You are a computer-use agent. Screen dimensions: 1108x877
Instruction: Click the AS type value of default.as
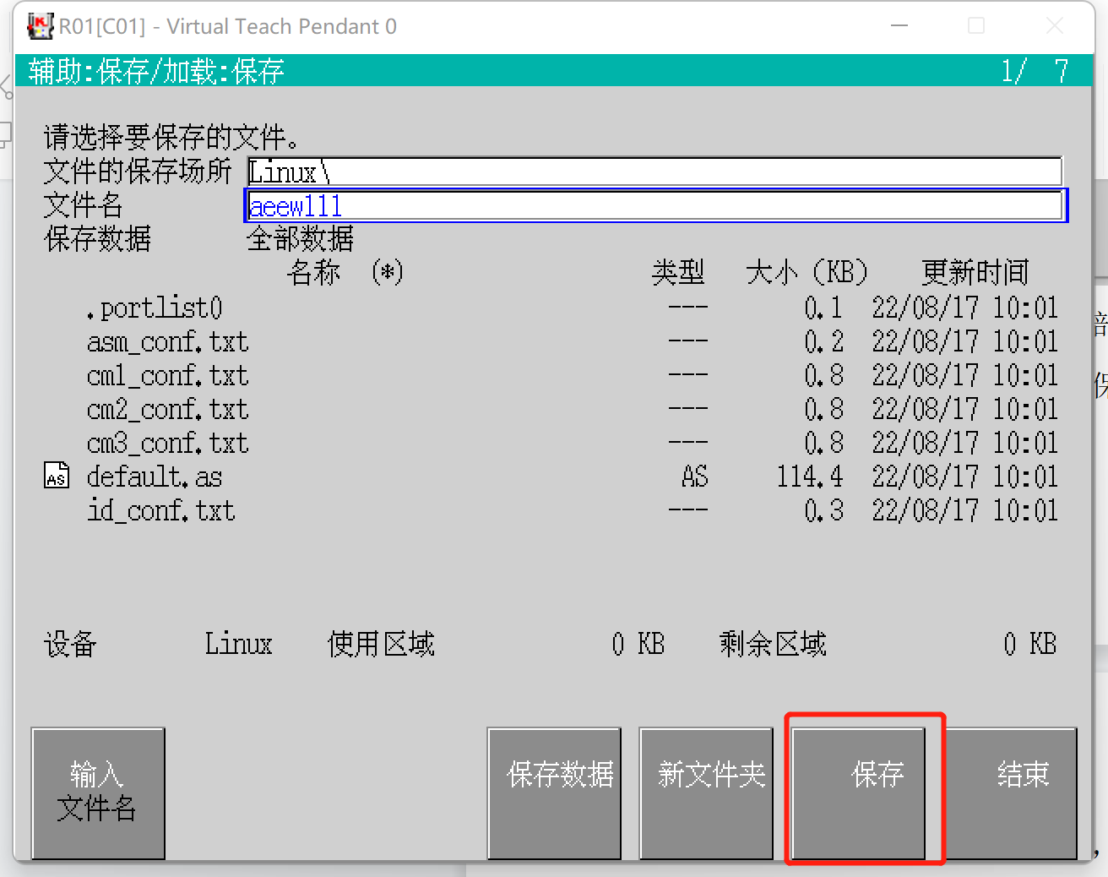(695, 477)
